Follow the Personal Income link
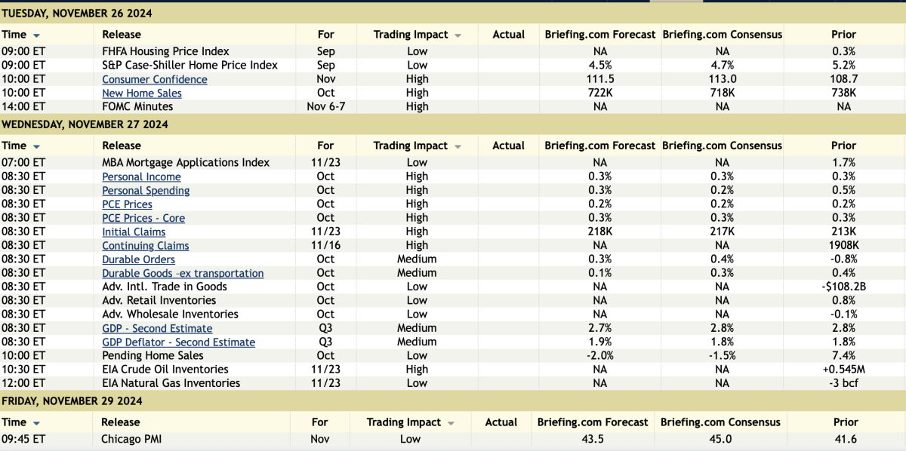The width and height of the screenshot is (906, 451). pyautogui.click(x=141, y=176)
